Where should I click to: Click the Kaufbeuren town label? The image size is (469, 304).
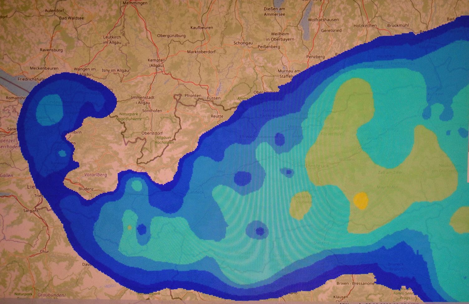[x=201, y=28]
